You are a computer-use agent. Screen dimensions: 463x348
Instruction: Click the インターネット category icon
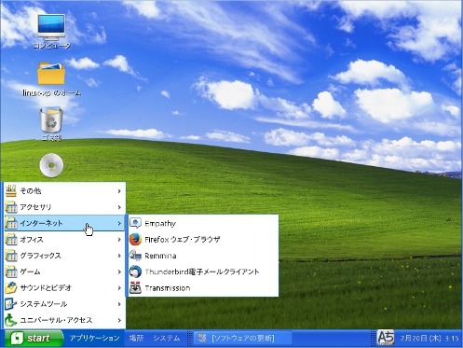coord(11,223)
